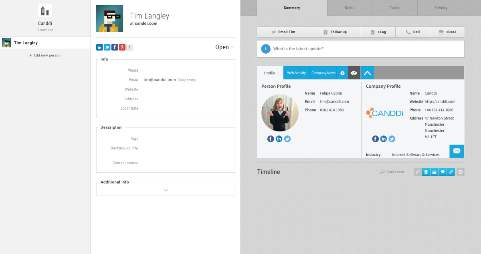Image resolution: width=481 pixels, height=254 pixels.
Task: Click the Canddi company name in sidebar
Action: click(45, 24)
